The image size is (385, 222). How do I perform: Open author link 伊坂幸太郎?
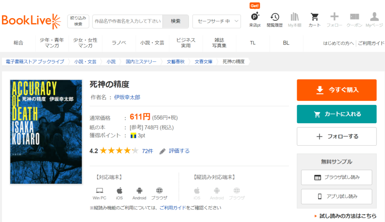click(x=127, y=97)
